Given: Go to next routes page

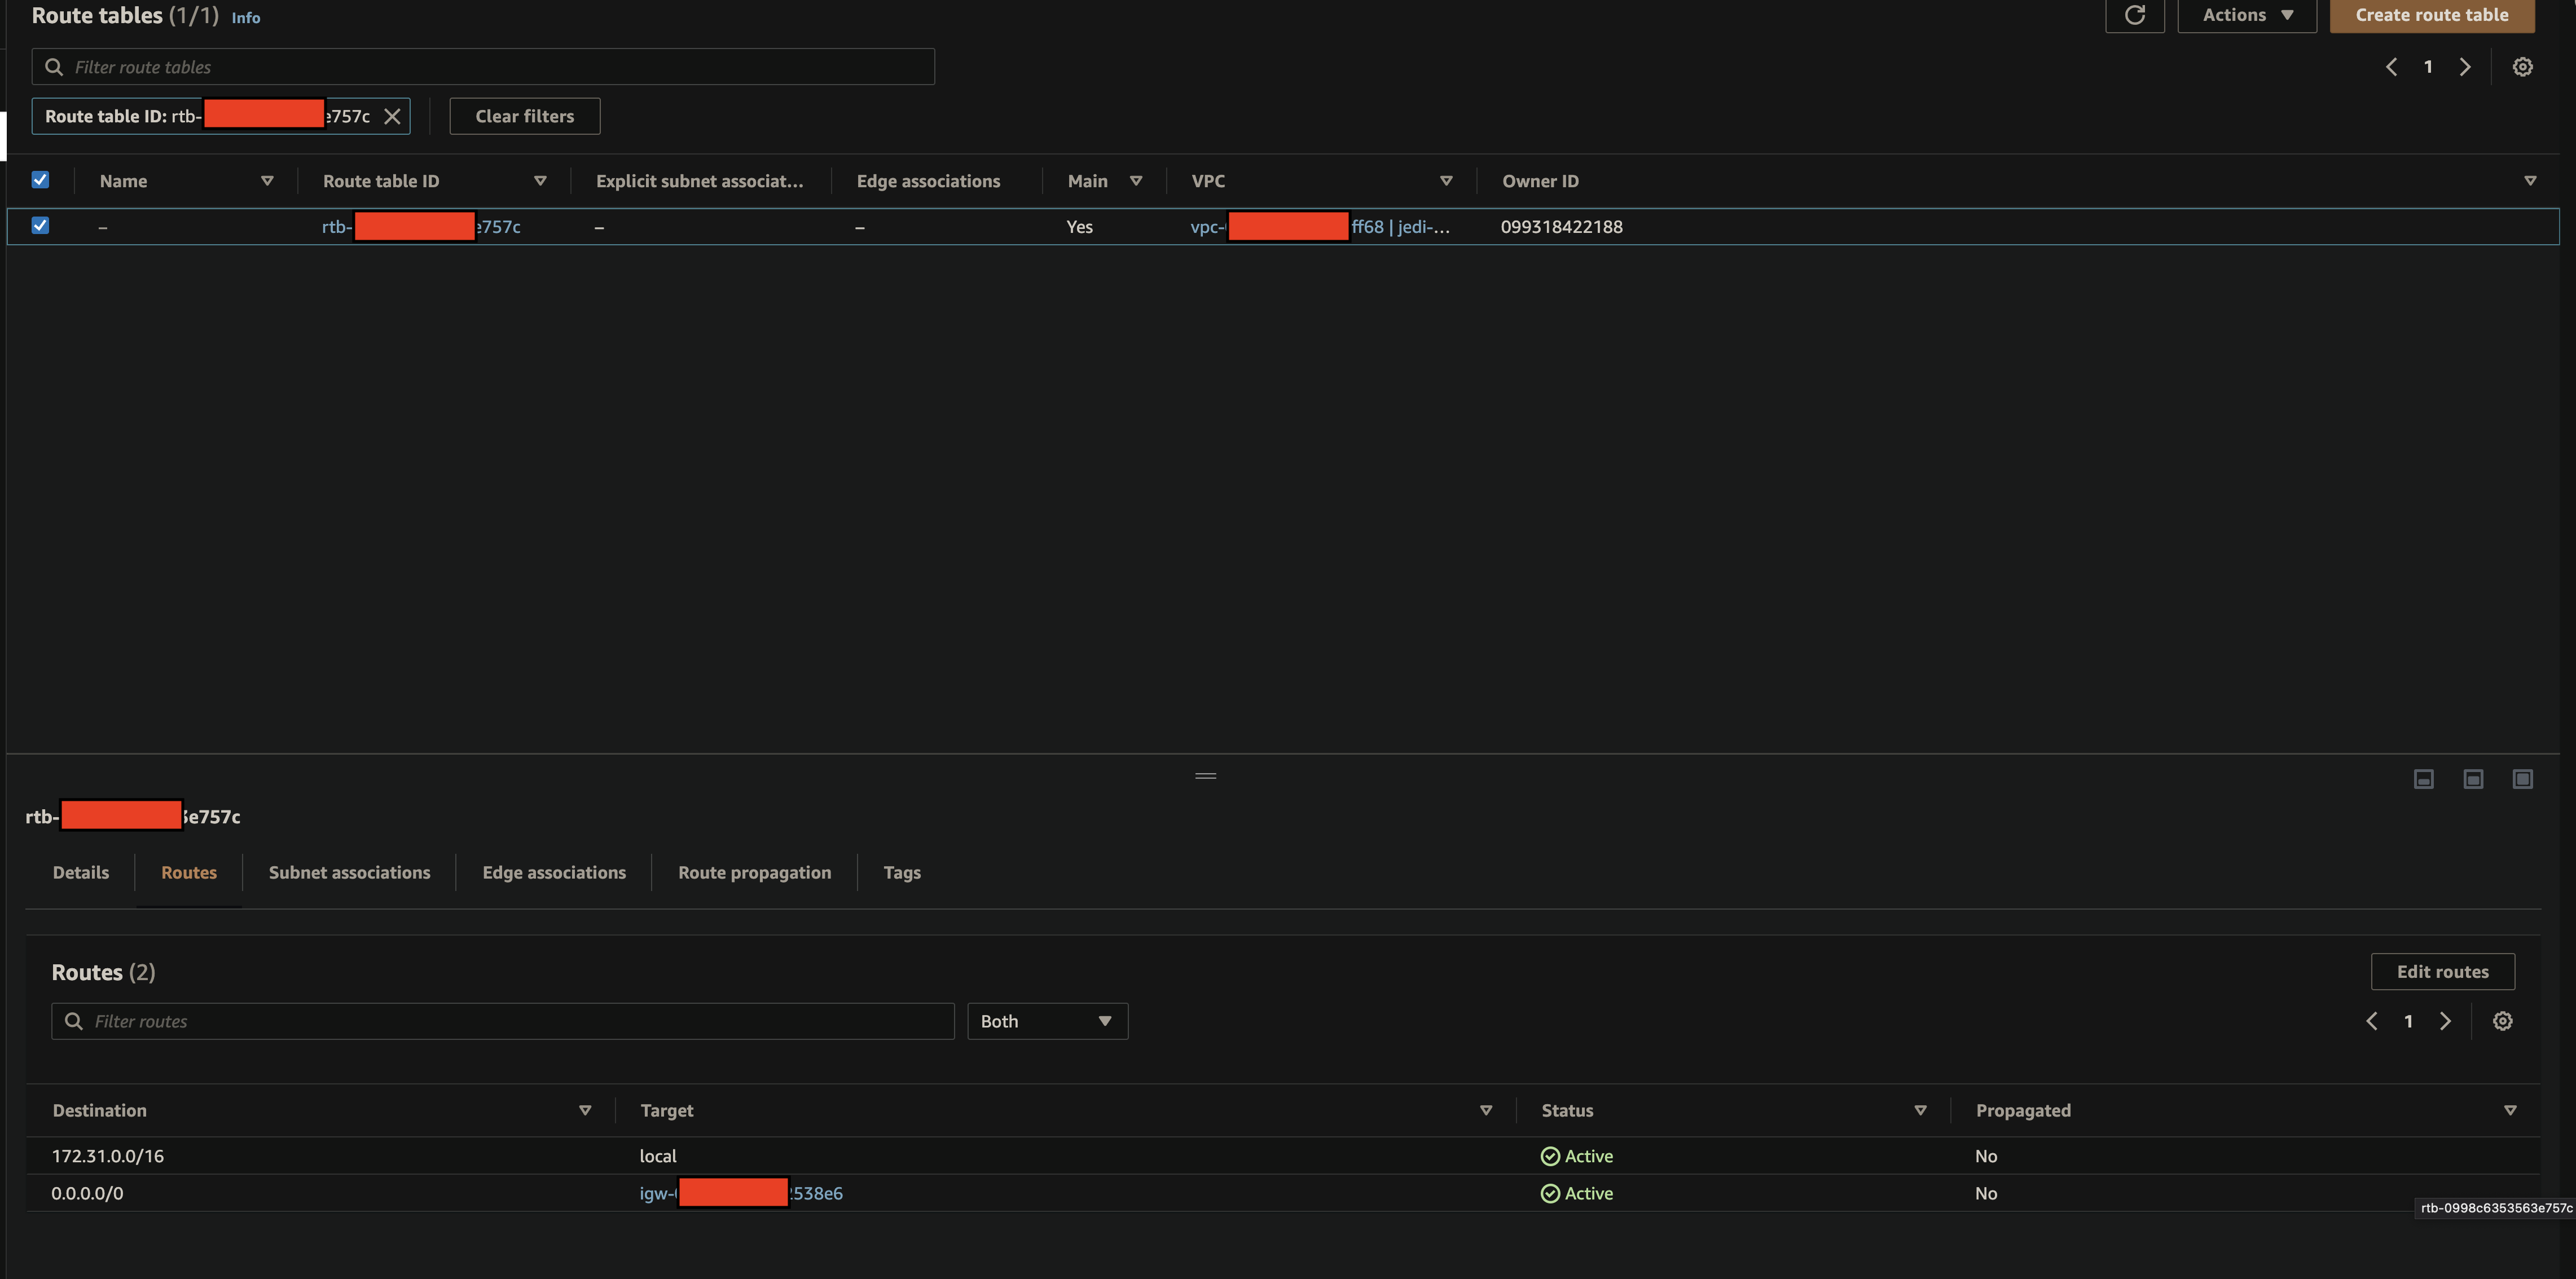Looking at the screenshot, I should point(2445,1021).
